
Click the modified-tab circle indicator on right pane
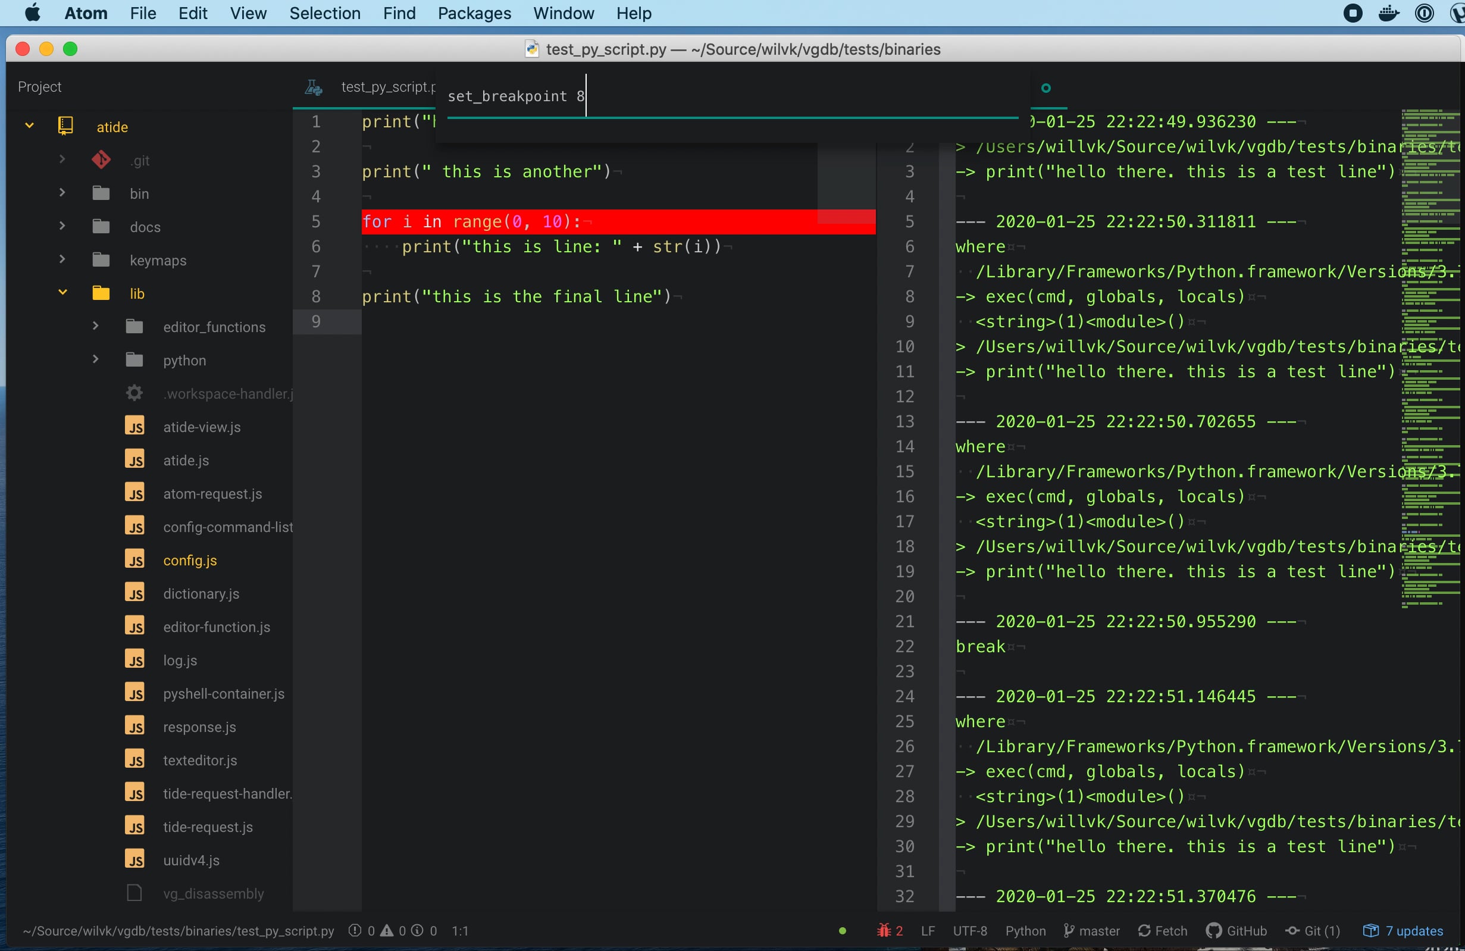[1046, 88]
